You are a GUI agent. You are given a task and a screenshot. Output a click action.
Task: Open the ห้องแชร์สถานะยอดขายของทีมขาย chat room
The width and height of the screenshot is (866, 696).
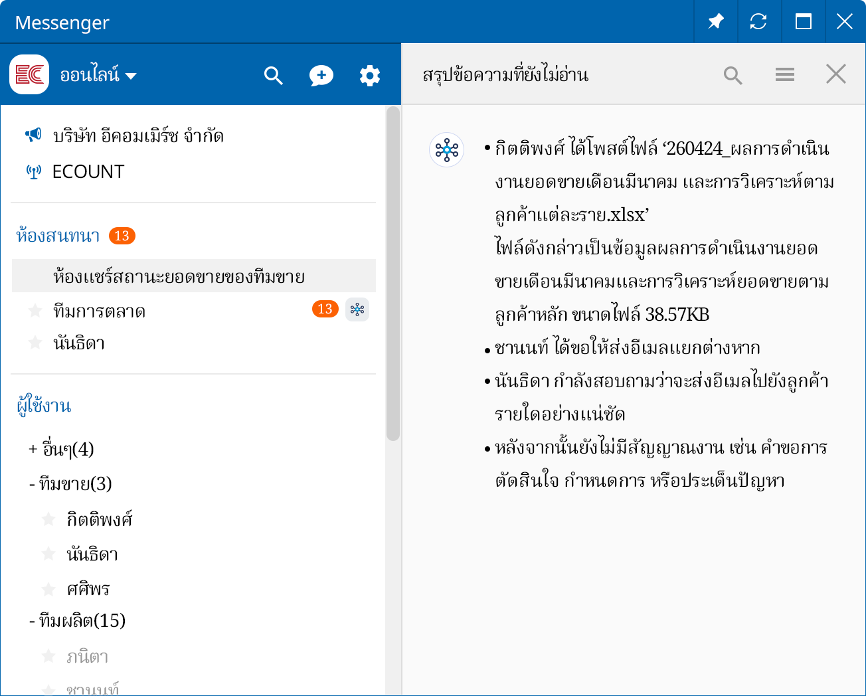pos(194,276)
